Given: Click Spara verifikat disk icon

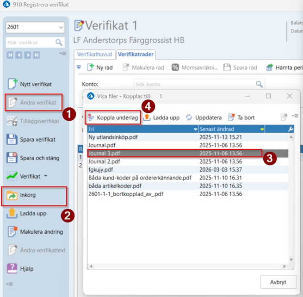Looking at the screenshot, I should pos(12,139).
